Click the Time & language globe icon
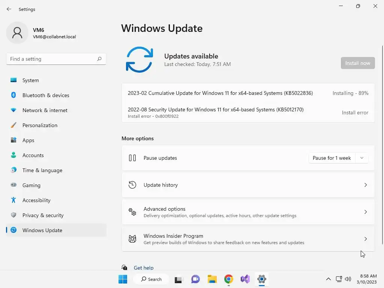 (x=13, y=170)
